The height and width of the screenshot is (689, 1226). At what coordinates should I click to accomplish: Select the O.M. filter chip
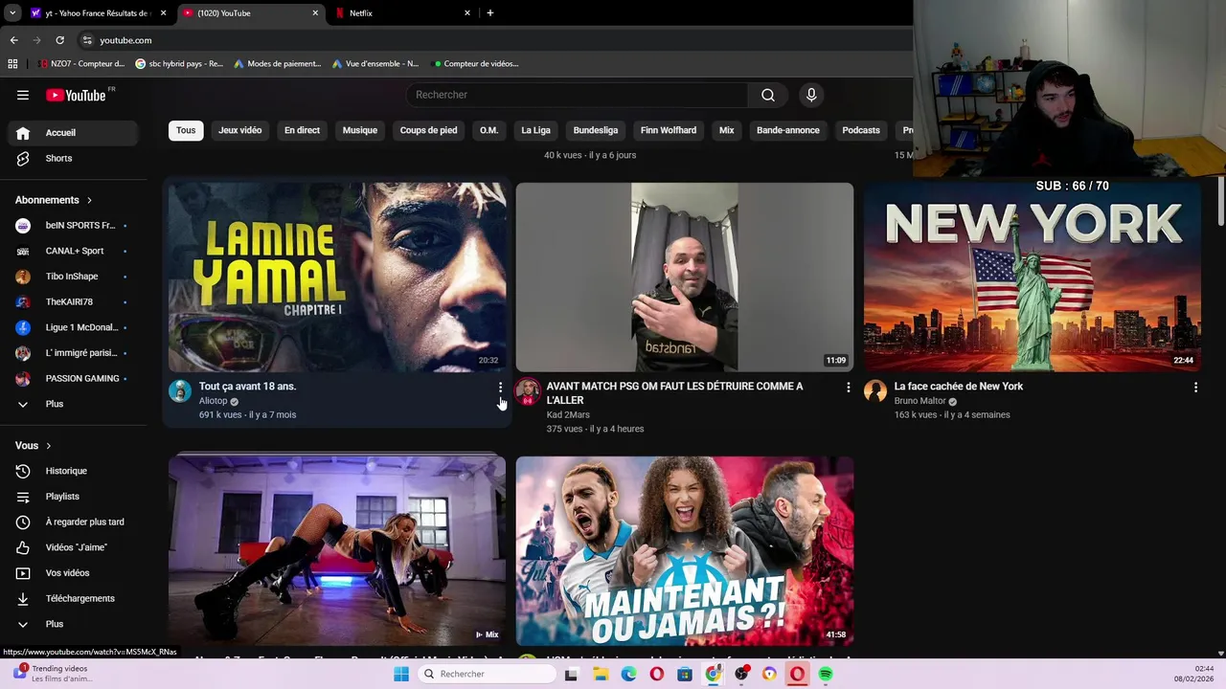coord(488,130)
